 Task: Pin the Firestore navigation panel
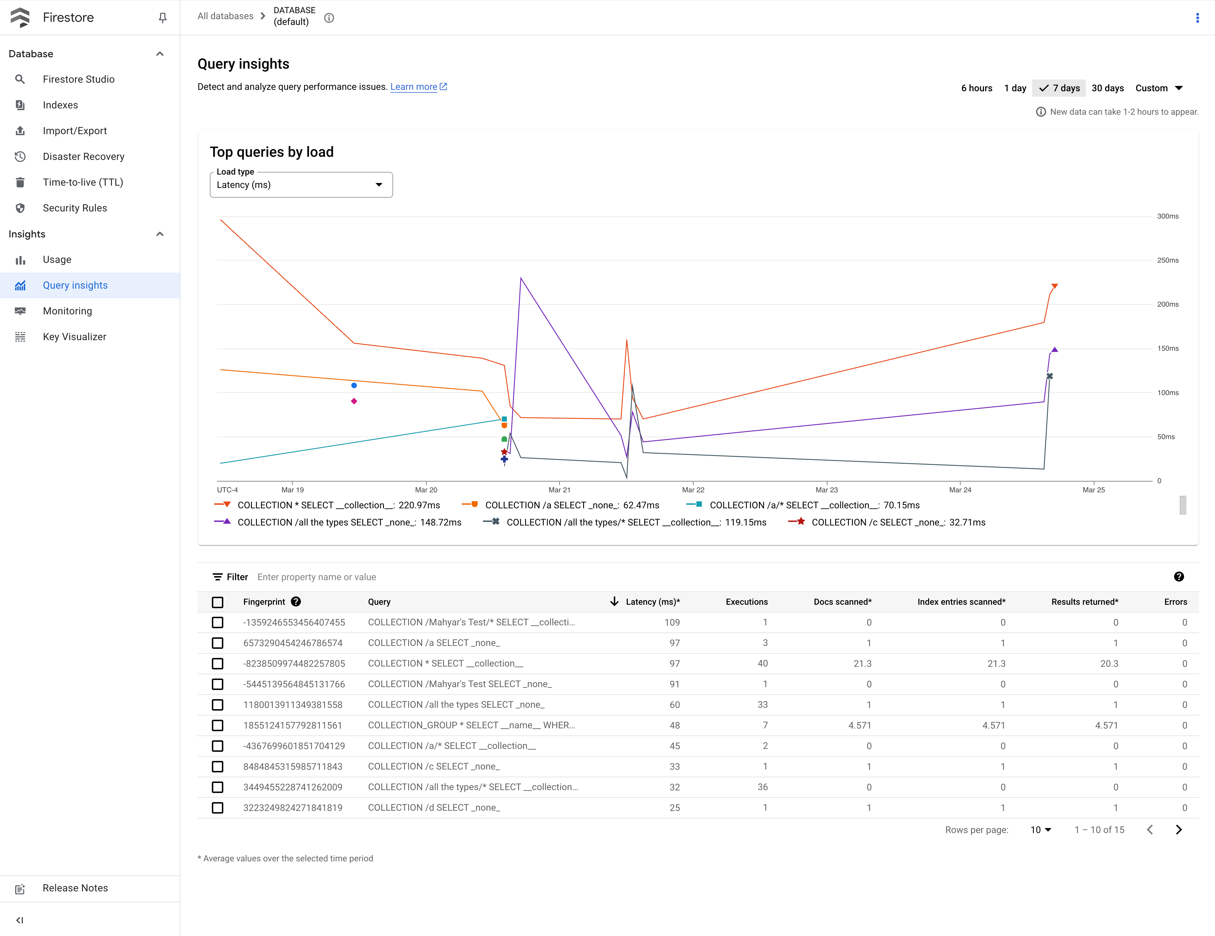[162, 17]
